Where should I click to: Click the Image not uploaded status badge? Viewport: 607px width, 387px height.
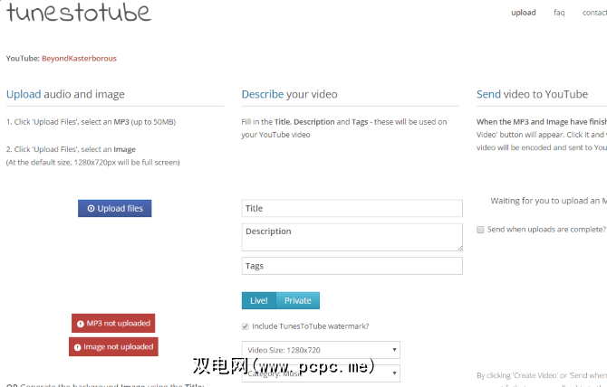(113, 347)
